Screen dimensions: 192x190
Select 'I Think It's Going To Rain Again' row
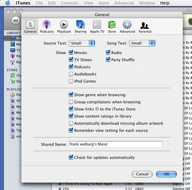click(121, 184)
